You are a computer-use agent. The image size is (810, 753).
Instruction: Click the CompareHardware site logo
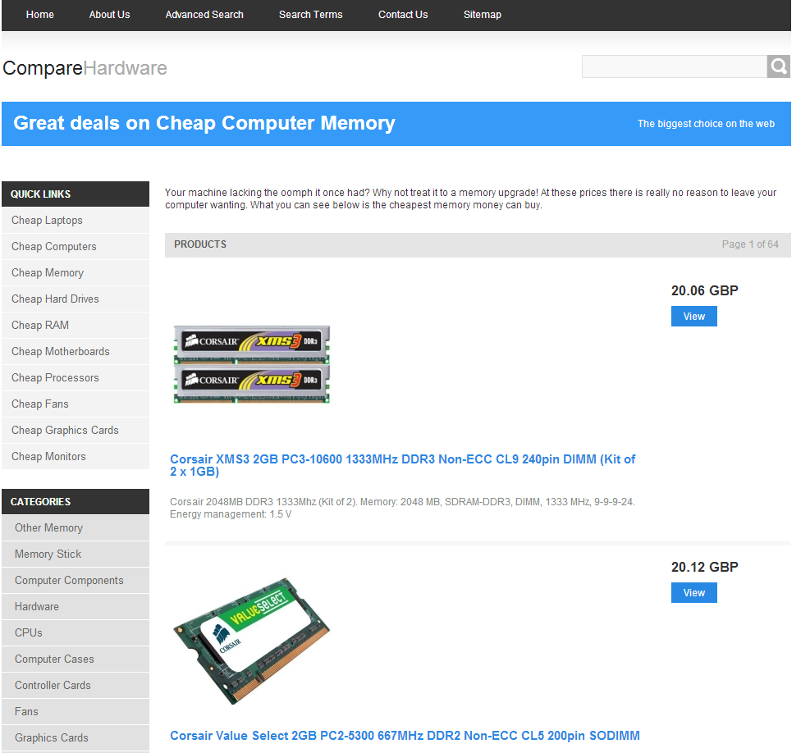coord(85,67)
